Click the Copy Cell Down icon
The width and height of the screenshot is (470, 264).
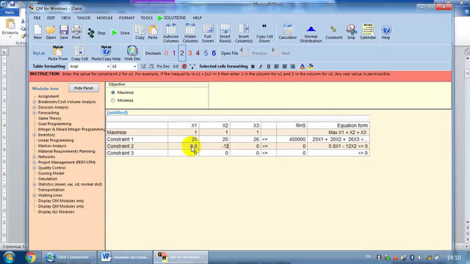click(264, 33)
